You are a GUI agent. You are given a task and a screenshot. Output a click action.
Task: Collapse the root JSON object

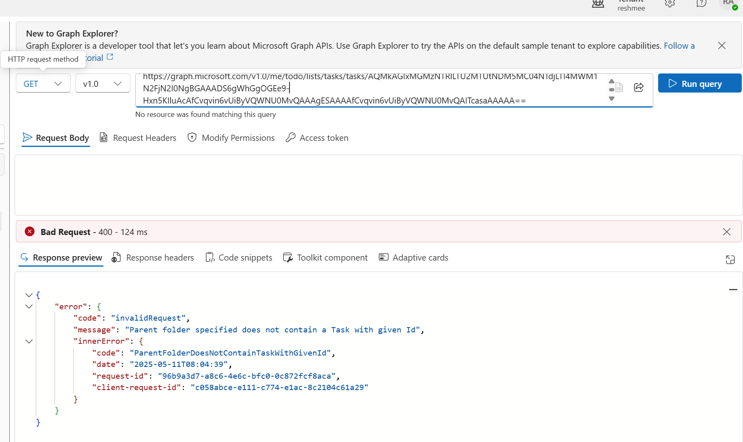click(29, 295)
